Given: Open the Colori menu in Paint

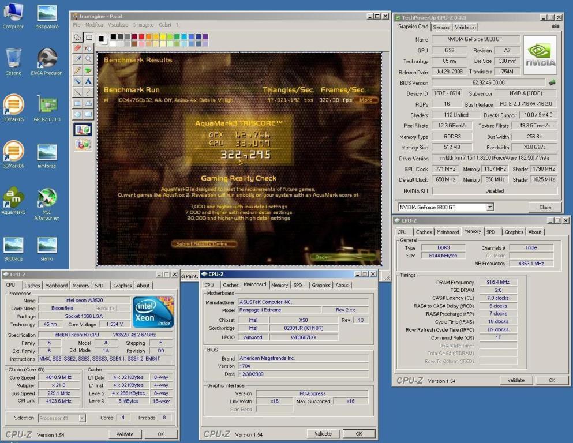Looking at the screenshot, I should click(x=165, y=25).
